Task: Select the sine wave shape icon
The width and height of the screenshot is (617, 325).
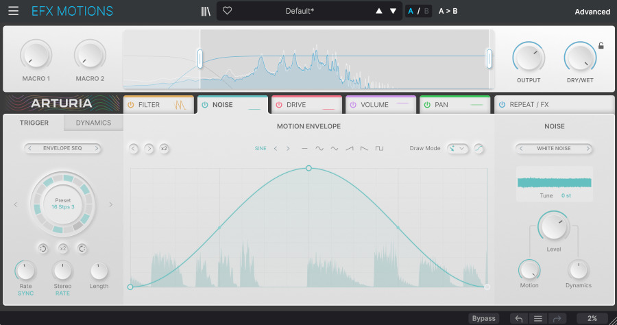Action: [319, 149]
